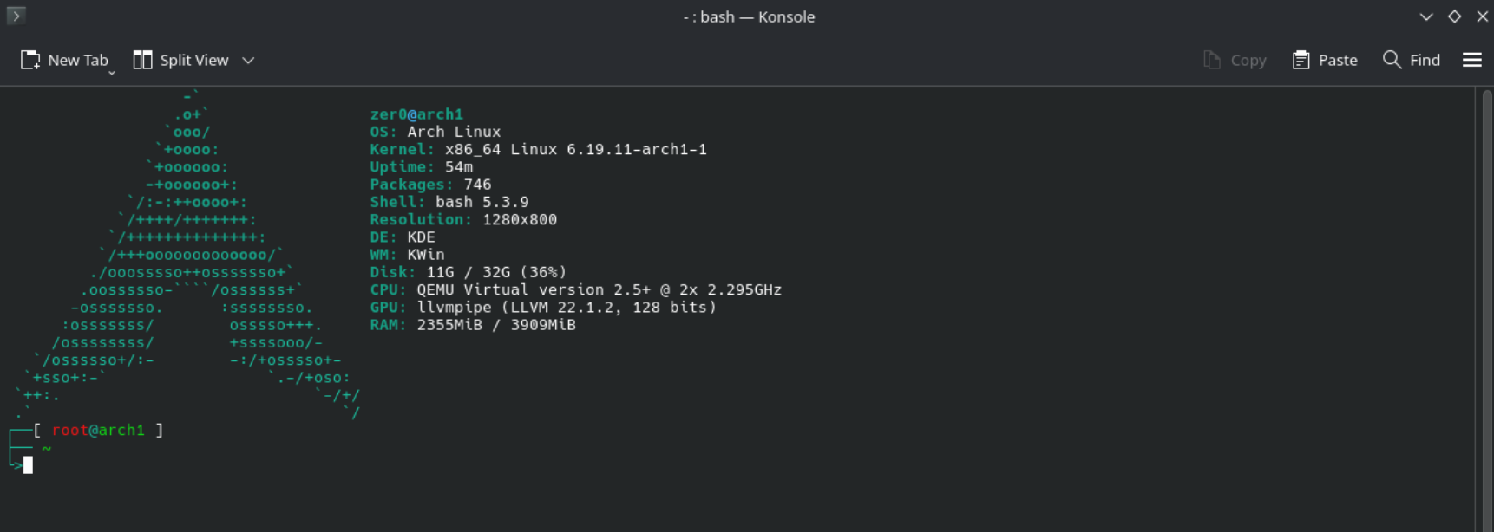Click the Konsole window icon in title bar
The height and width of the screenshot is (532, 1494).
[16, 16]
